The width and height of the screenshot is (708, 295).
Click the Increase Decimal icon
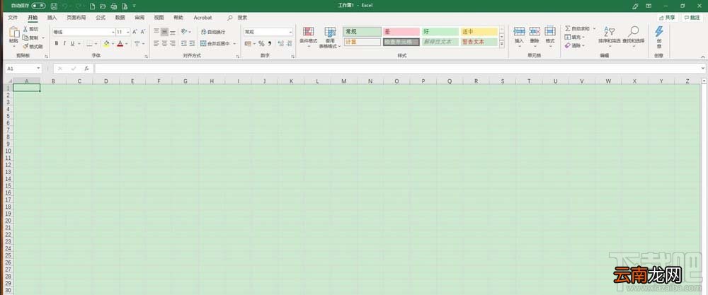point(280,44)
